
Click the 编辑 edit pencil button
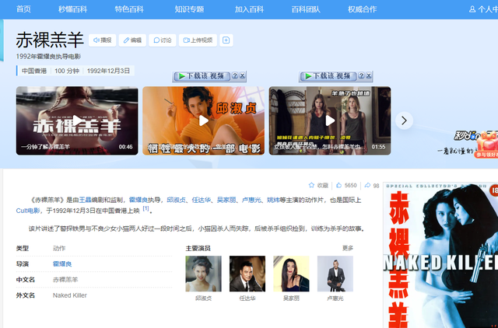click(x=132, y=40)
